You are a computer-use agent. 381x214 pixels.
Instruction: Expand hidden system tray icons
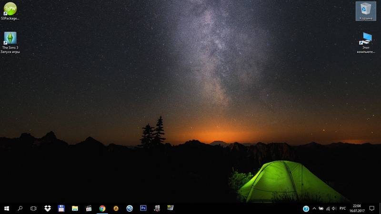coord(314,208)
